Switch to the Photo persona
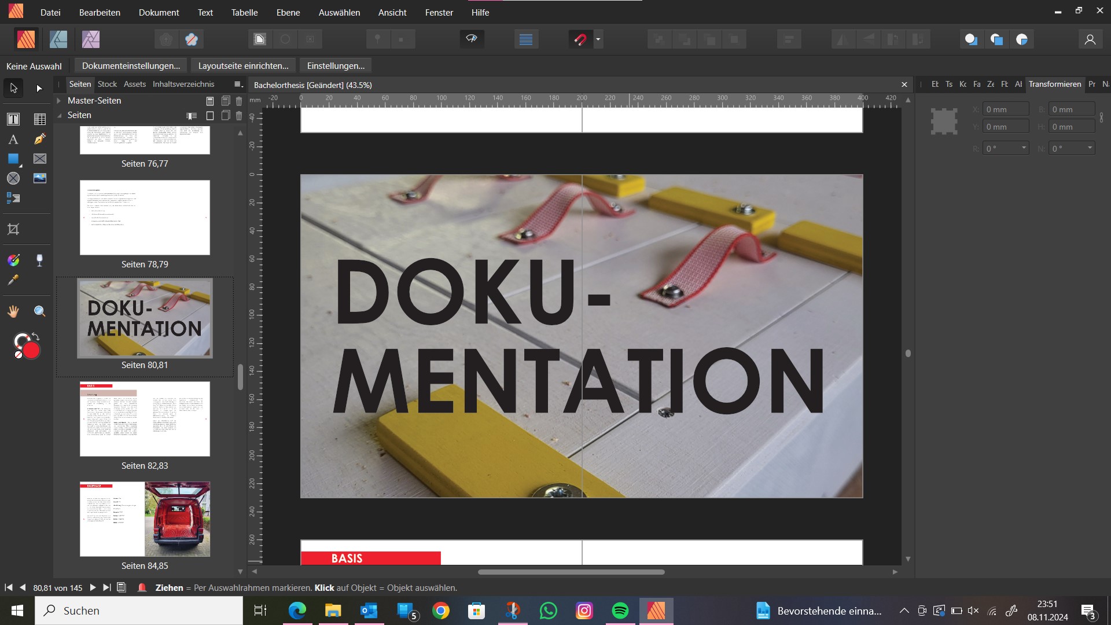 [91, 39]
